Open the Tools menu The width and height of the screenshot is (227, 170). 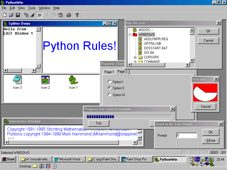32,8
